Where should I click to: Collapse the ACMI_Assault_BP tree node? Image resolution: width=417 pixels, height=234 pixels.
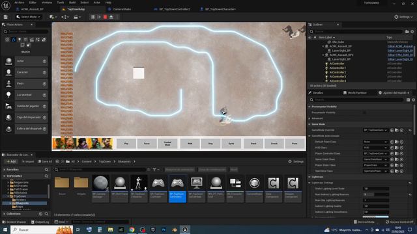tap(323, 46)
